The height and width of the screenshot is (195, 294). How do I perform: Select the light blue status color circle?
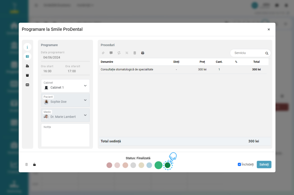coord(149,165)
